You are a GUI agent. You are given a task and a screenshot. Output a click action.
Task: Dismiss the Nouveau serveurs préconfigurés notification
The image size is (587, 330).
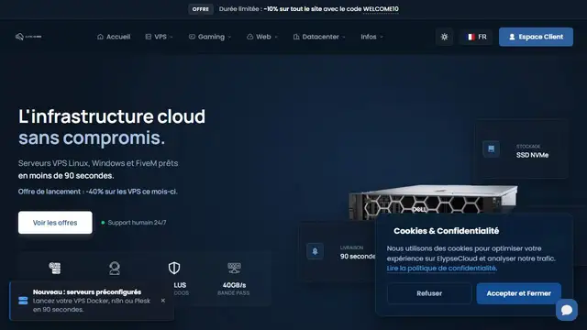pyautogui.click(x=163, y=301)
